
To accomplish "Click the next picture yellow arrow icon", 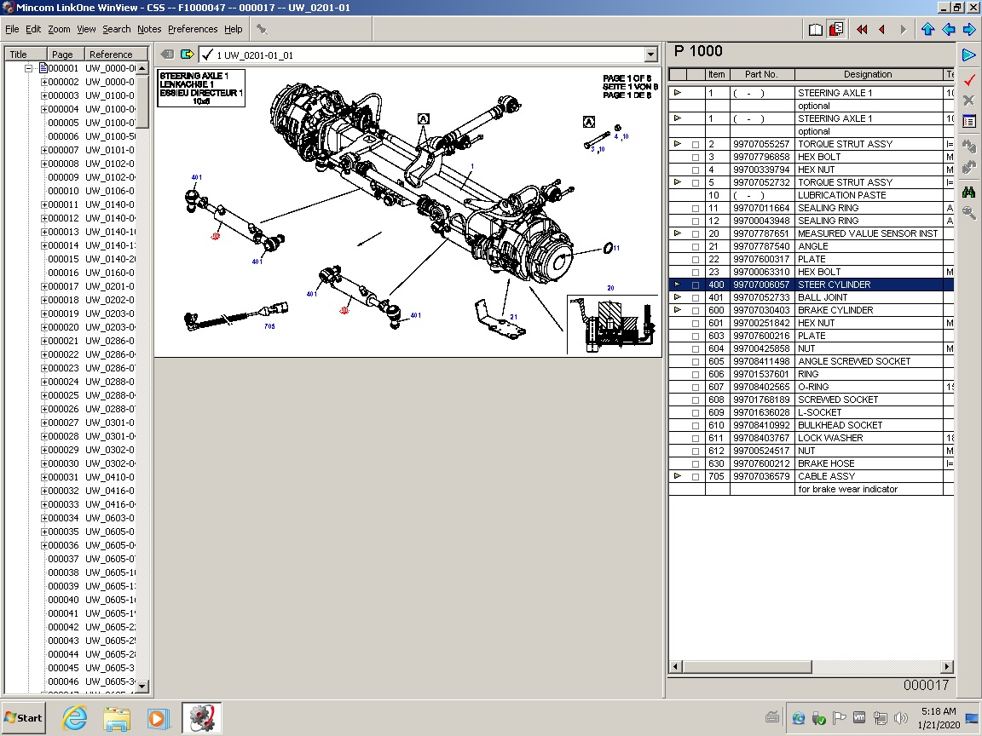I will [187, 55].
